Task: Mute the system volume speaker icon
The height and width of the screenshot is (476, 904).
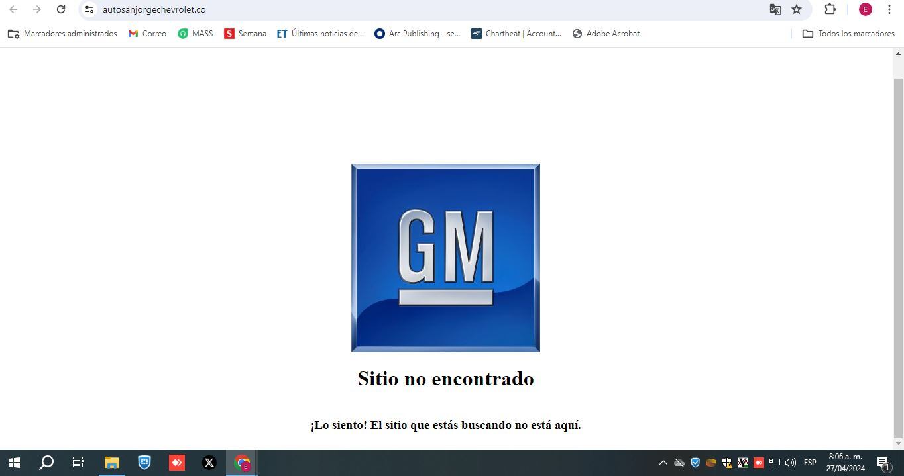Action: tap(791, 463)
